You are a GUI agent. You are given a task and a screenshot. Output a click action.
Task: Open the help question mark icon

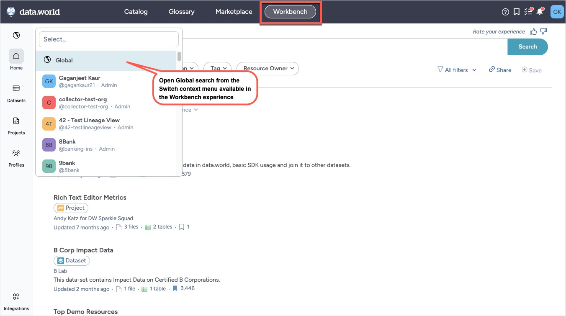[505, 12]
